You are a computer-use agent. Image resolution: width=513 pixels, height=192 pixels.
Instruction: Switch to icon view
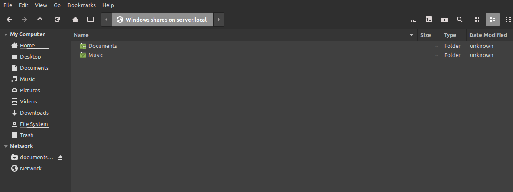click(x=477, y=20)
